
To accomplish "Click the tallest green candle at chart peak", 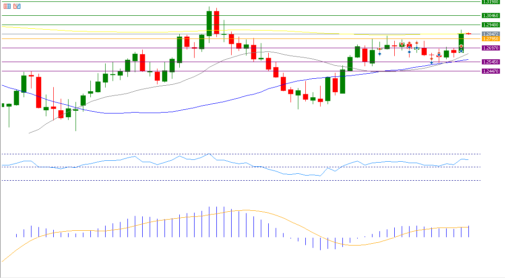I will pyautogui.click(x=209, y=23).
